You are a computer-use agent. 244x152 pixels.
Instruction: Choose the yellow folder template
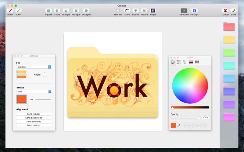pos(229,40)
